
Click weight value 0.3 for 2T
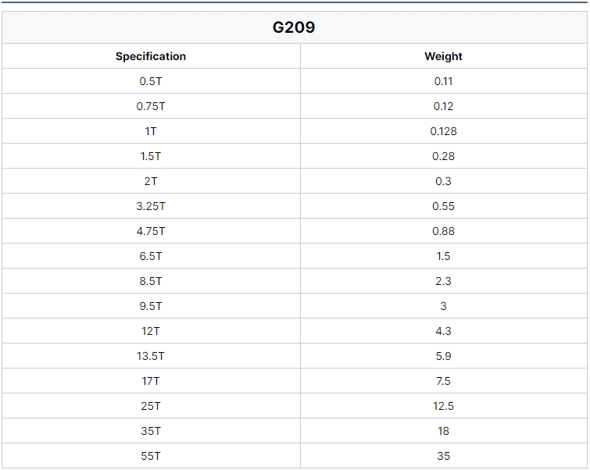pyautogui.click(x=444, y=181)
